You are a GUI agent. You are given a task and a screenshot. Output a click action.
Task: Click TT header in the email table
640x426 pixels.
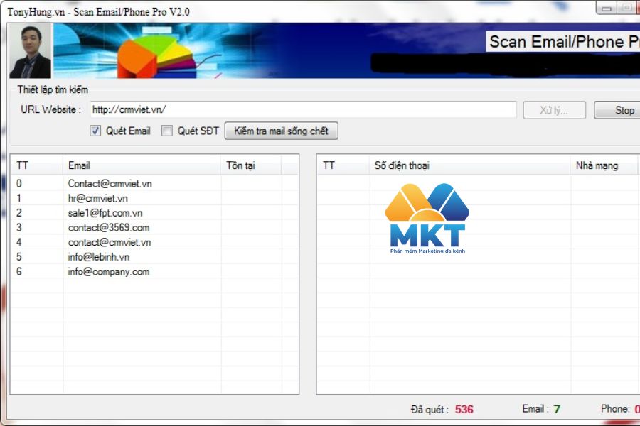(37, 165)
